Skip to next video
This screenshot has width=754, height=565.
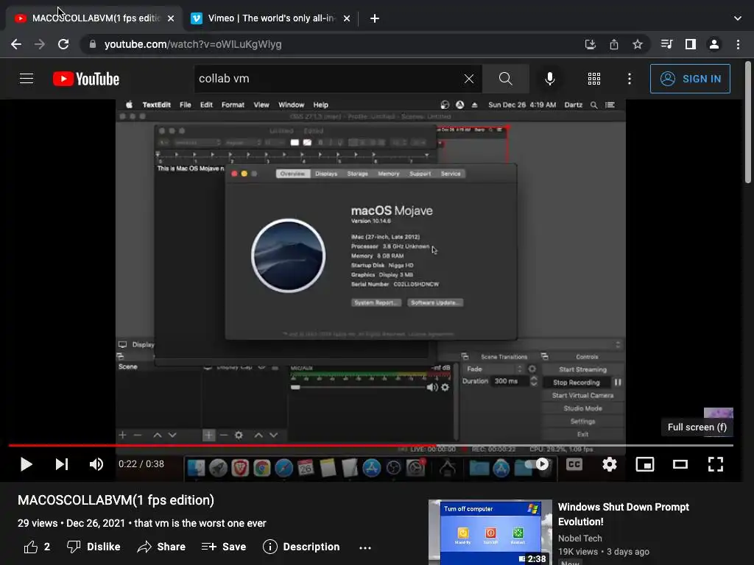pos(62,464)
